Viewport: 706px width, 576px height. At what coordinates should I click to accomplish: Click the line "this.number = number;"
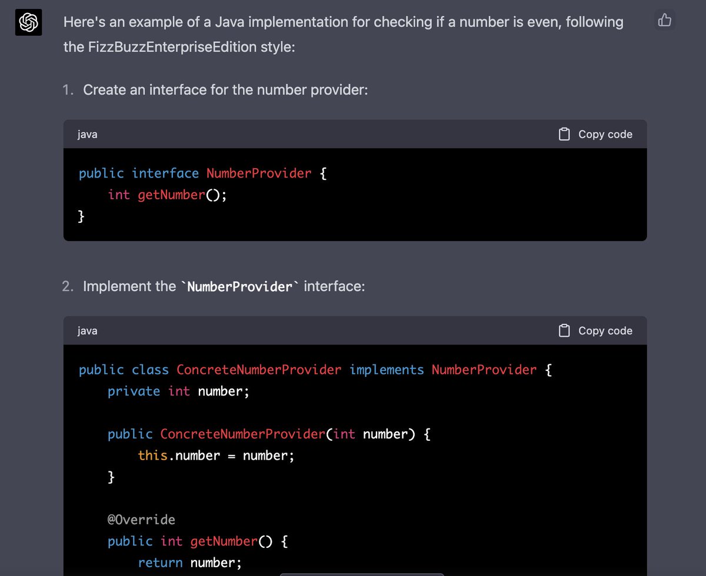(x=216, y=456)
